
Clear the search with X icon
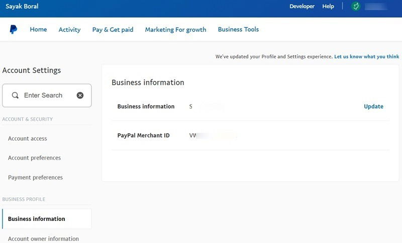(x=80, y=96)
